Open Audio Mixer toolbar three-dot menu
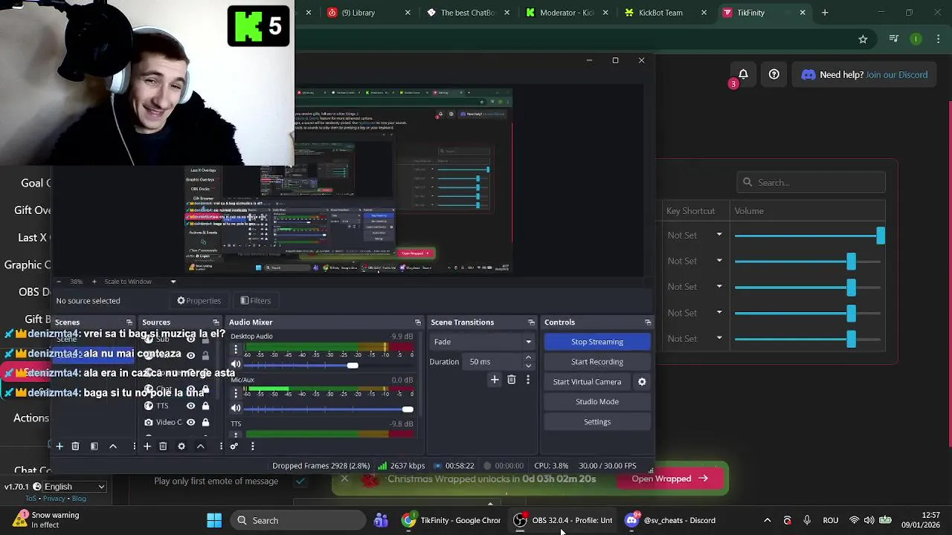 pos(252,447)
